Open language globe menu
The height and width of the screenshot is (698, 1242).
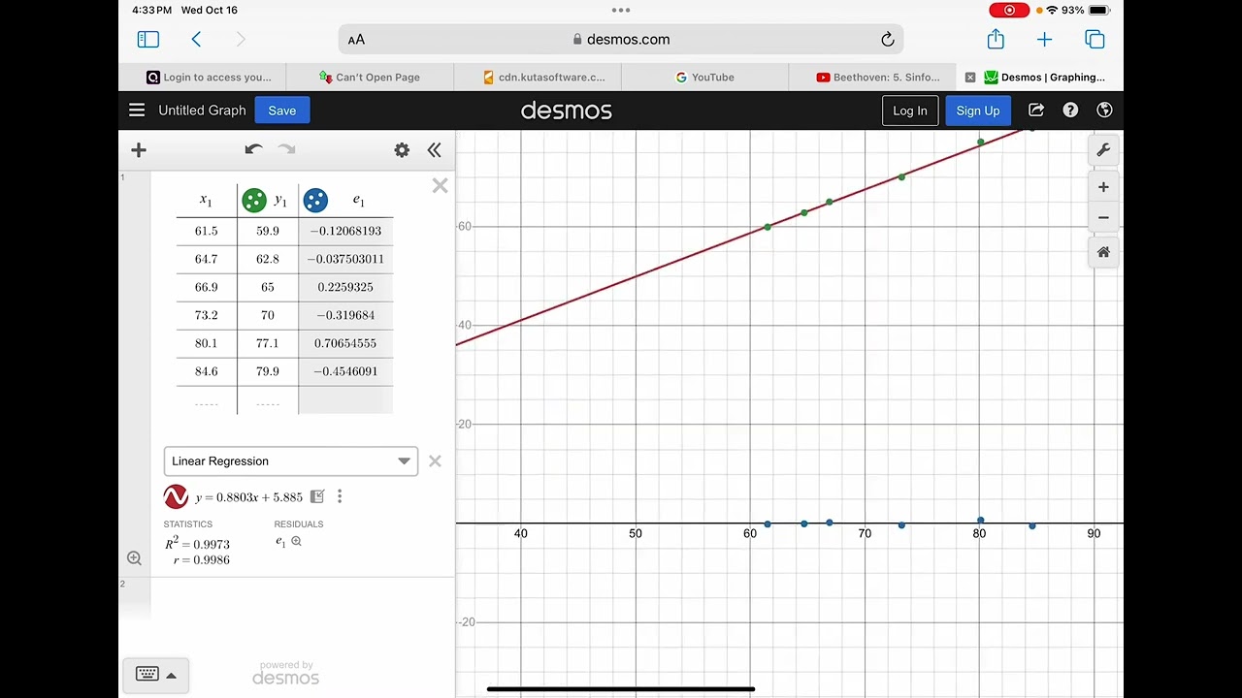click(1104, 111)
